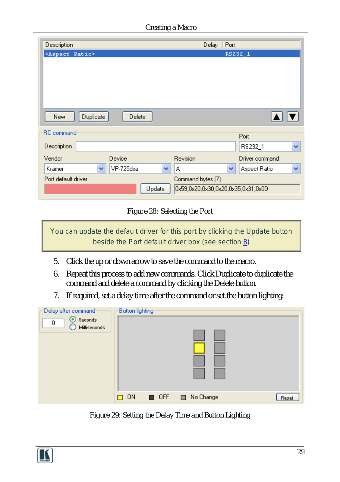Click the Description column header
The image size is (340, 482).
pyautogui.click(x=122, y=45)
